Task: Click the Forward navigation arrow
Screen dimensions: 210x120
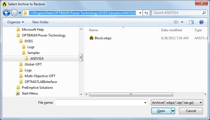Action: (x=14, y=13)
